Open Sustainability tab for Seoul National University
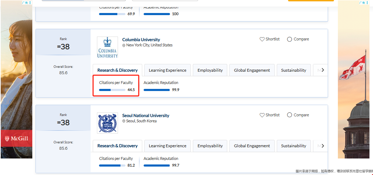Image resolution: width=373 pixels, height=175 pixels. click(294, 146)
